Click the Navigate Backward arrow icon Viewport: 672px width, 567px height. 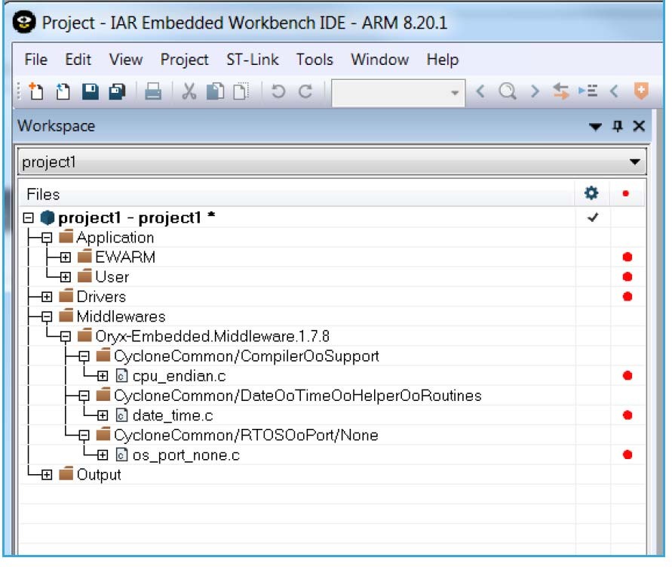[x=614, y=91]
